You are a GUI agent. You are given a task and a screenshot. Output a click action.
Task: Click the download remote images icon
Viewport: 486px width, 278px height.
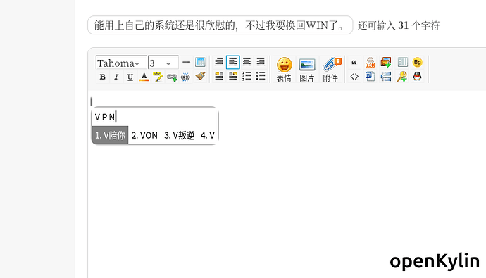(x=386, y=62)
